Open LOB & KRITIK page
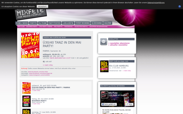 tap(68, 23)
